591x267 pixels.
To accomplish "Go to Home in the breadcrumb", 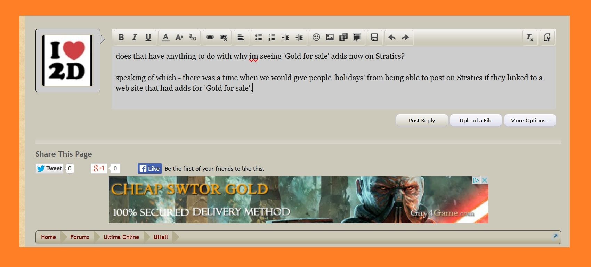I will click(48, 237).
